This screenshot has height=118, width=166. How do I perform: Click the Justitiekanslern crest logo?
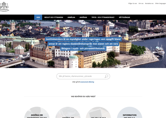4,7
